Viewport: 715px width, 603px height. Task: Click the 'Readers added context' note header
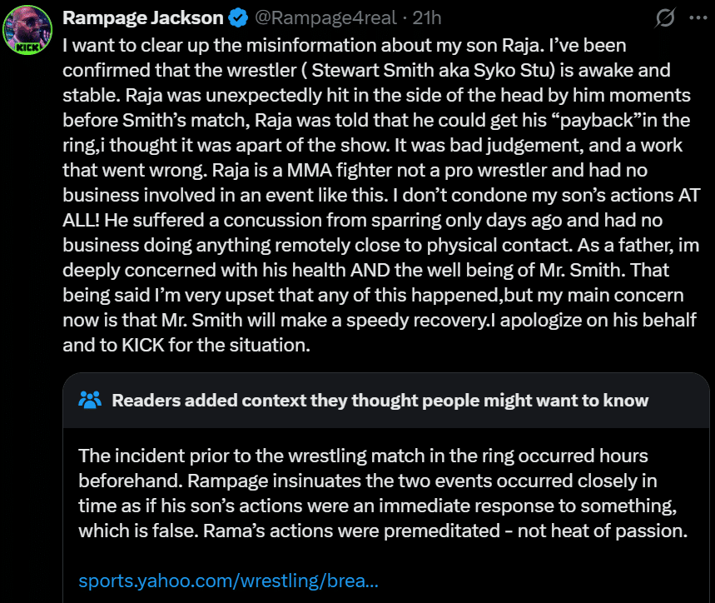click(x=380, y=400)
